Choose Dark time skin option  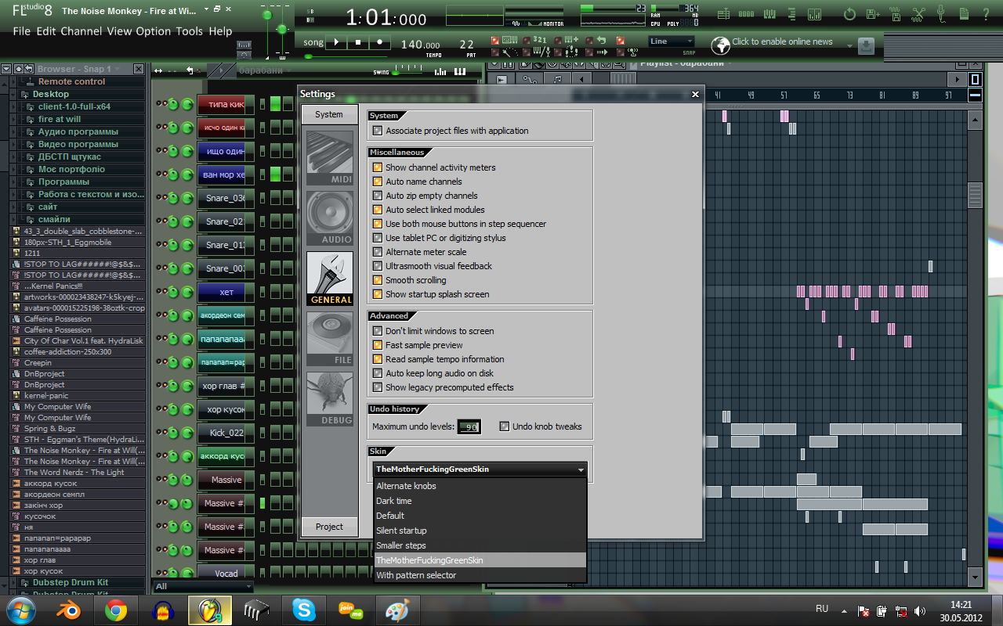480,501
